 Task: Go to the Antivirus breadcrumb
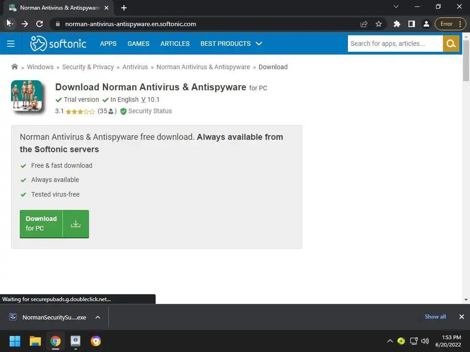click(x=135, y=67)
